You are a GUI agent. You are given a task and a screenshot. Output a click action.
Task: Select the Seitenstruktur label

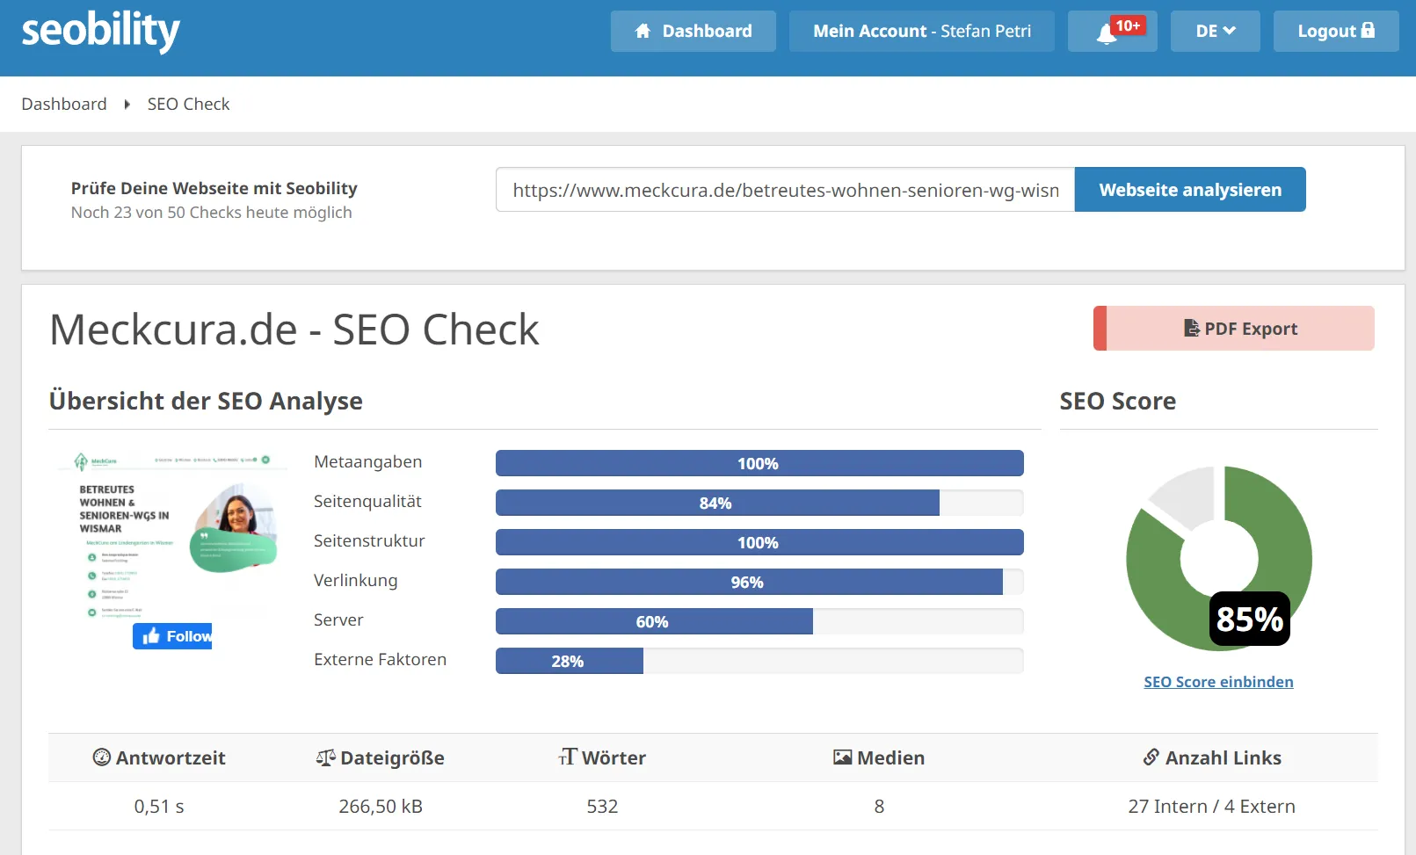pos(369,541)
